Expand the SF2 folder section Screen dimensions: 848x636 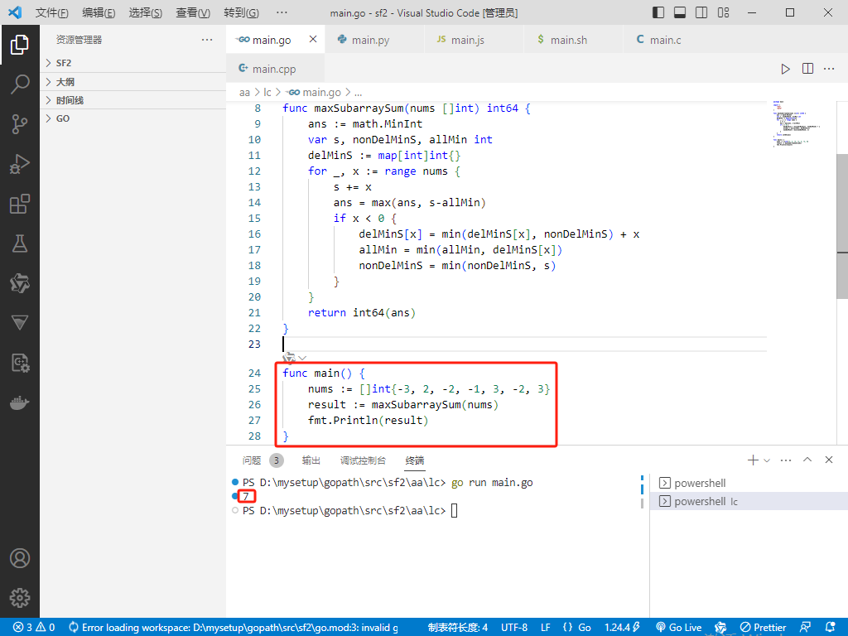point(133,63)
